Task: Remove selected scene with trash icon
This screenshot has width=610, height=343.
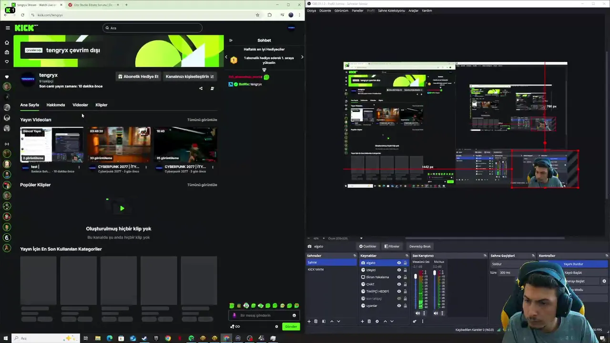Action: point(315,321)
